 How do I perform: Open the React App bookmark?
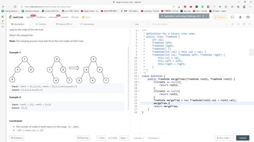[186, 11]
